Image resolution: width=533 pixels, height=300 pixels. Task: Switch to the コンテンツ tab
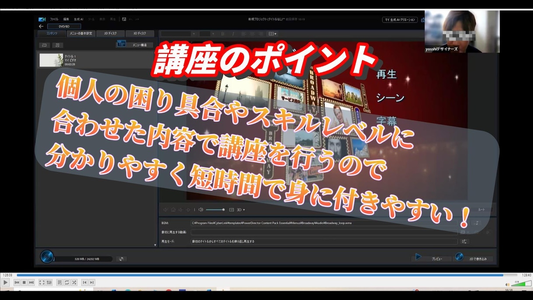[52, 34]
